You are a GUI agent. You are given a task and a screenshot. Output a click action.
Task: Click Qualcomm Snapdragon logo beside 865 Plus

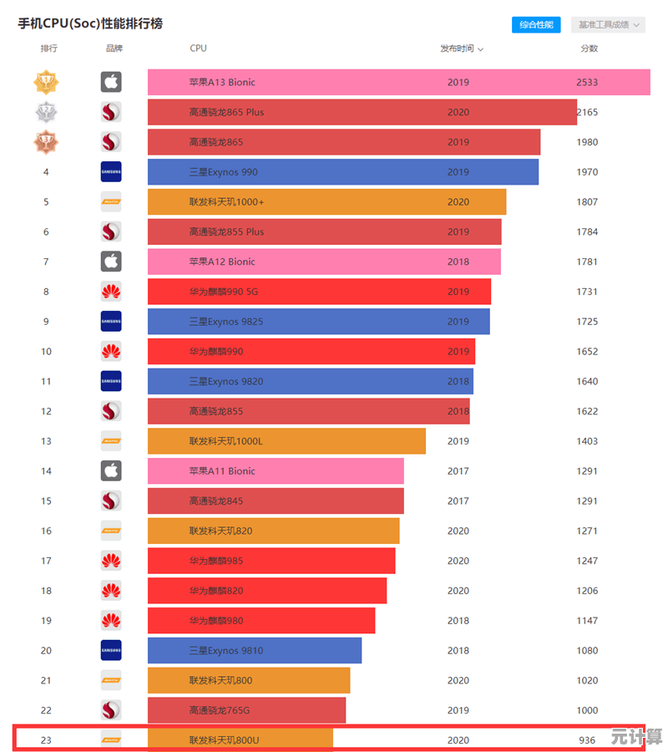pos(111,112)
